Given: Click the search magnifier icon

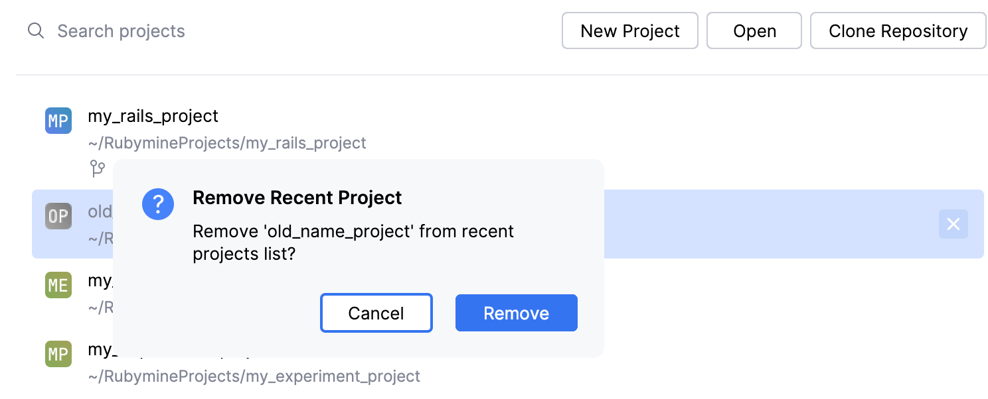Looking at the screenshot, I should pos(36,30).
